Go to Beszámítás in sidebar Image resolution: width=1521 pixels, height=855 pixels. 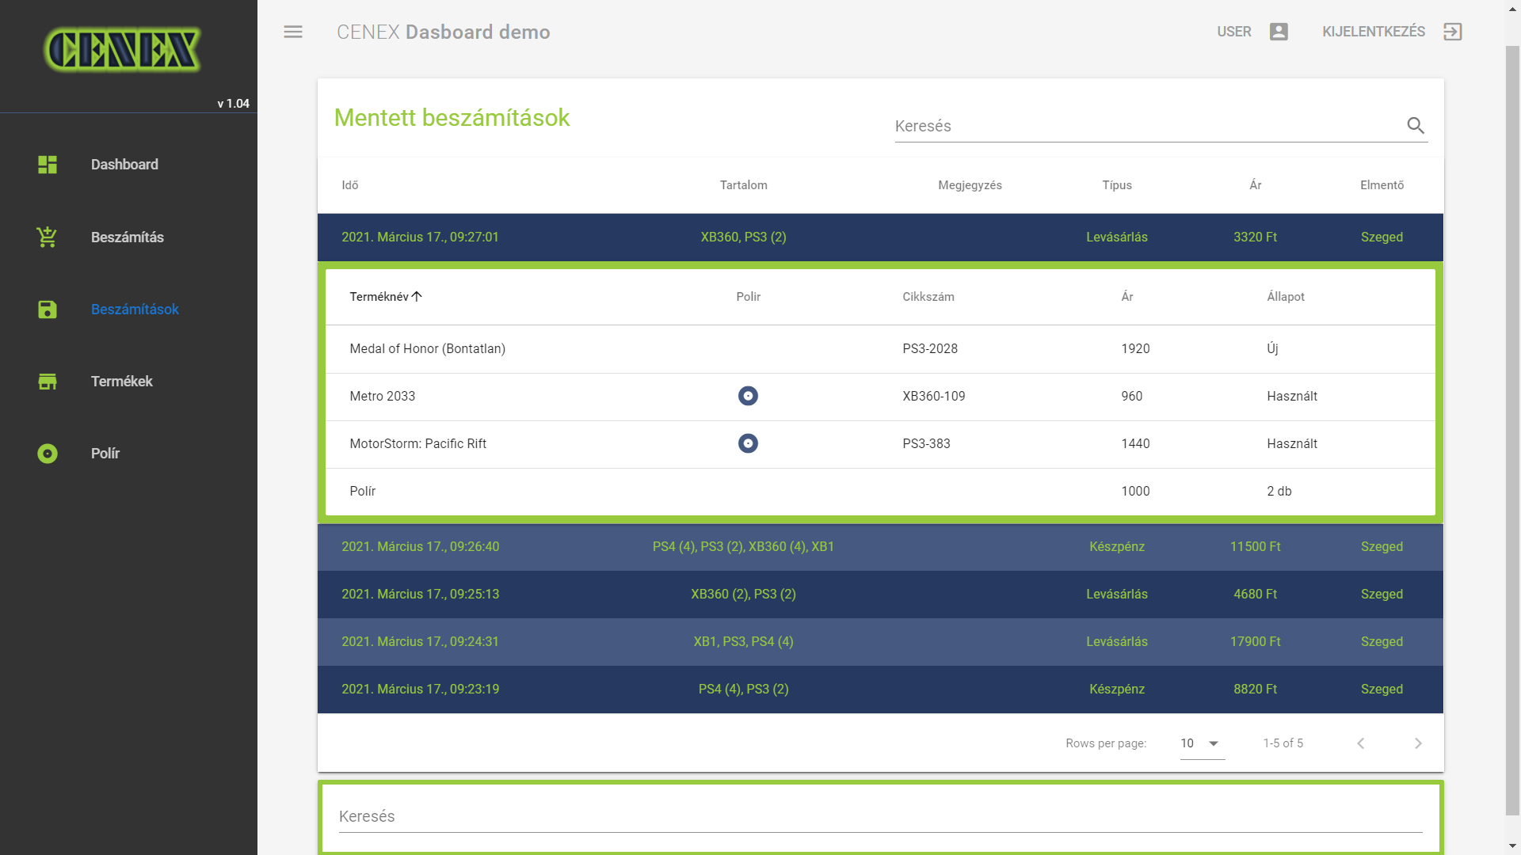pyautogui.click(x=127, y=237)
